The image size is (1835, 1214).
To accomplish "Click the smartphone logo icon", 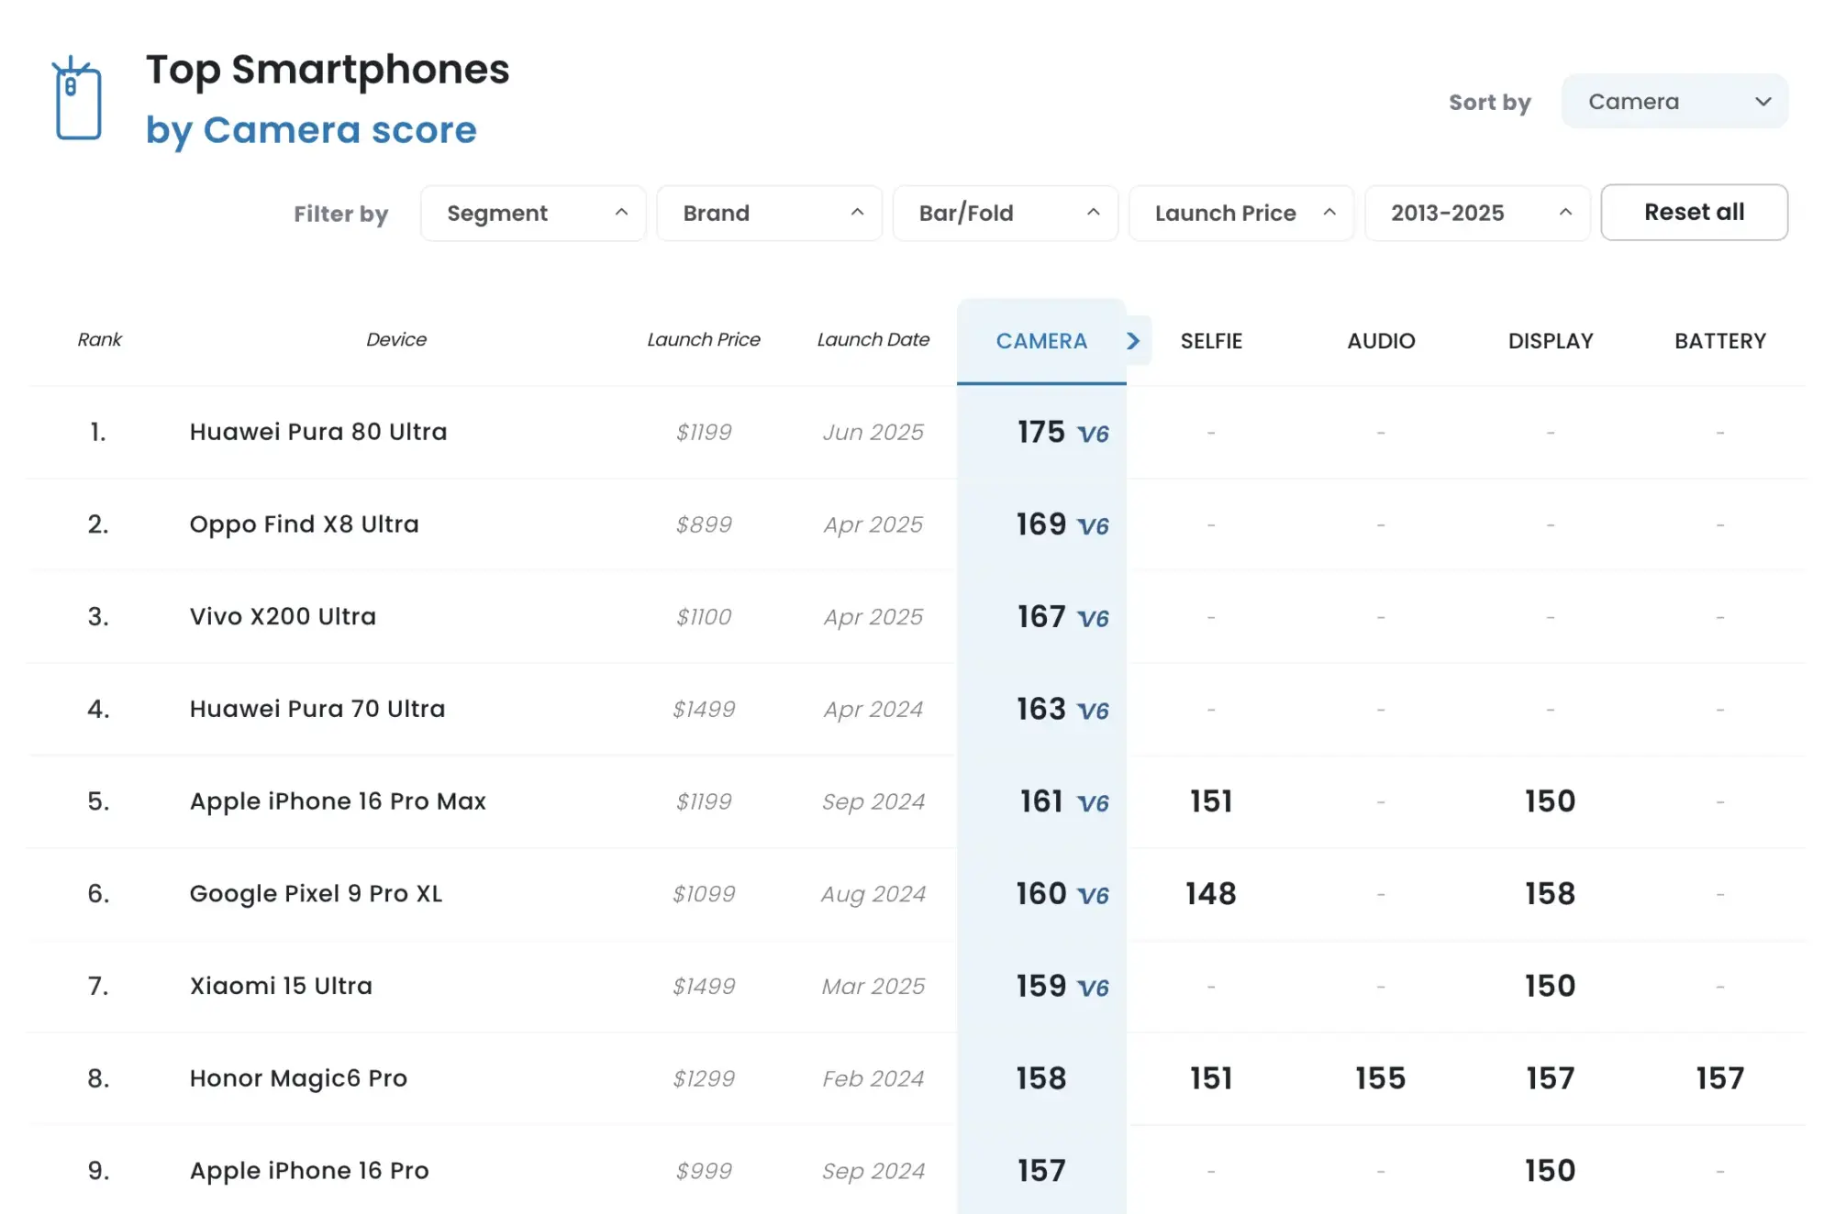I will (x=78, y=98).
